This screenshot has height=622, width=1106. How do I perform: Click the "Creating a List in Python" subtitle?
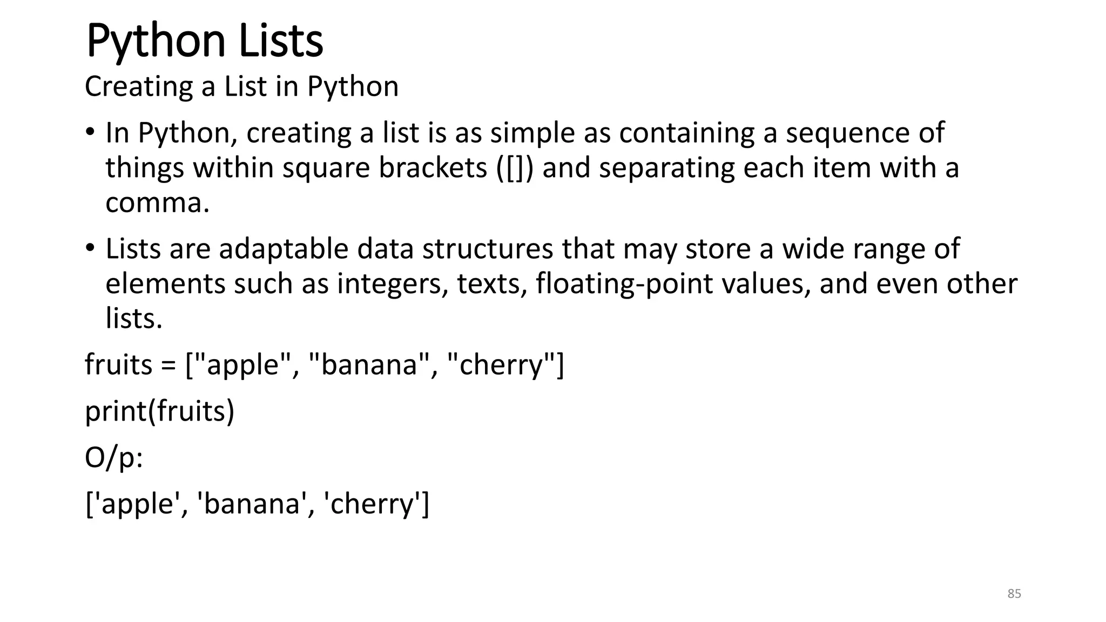241,86
